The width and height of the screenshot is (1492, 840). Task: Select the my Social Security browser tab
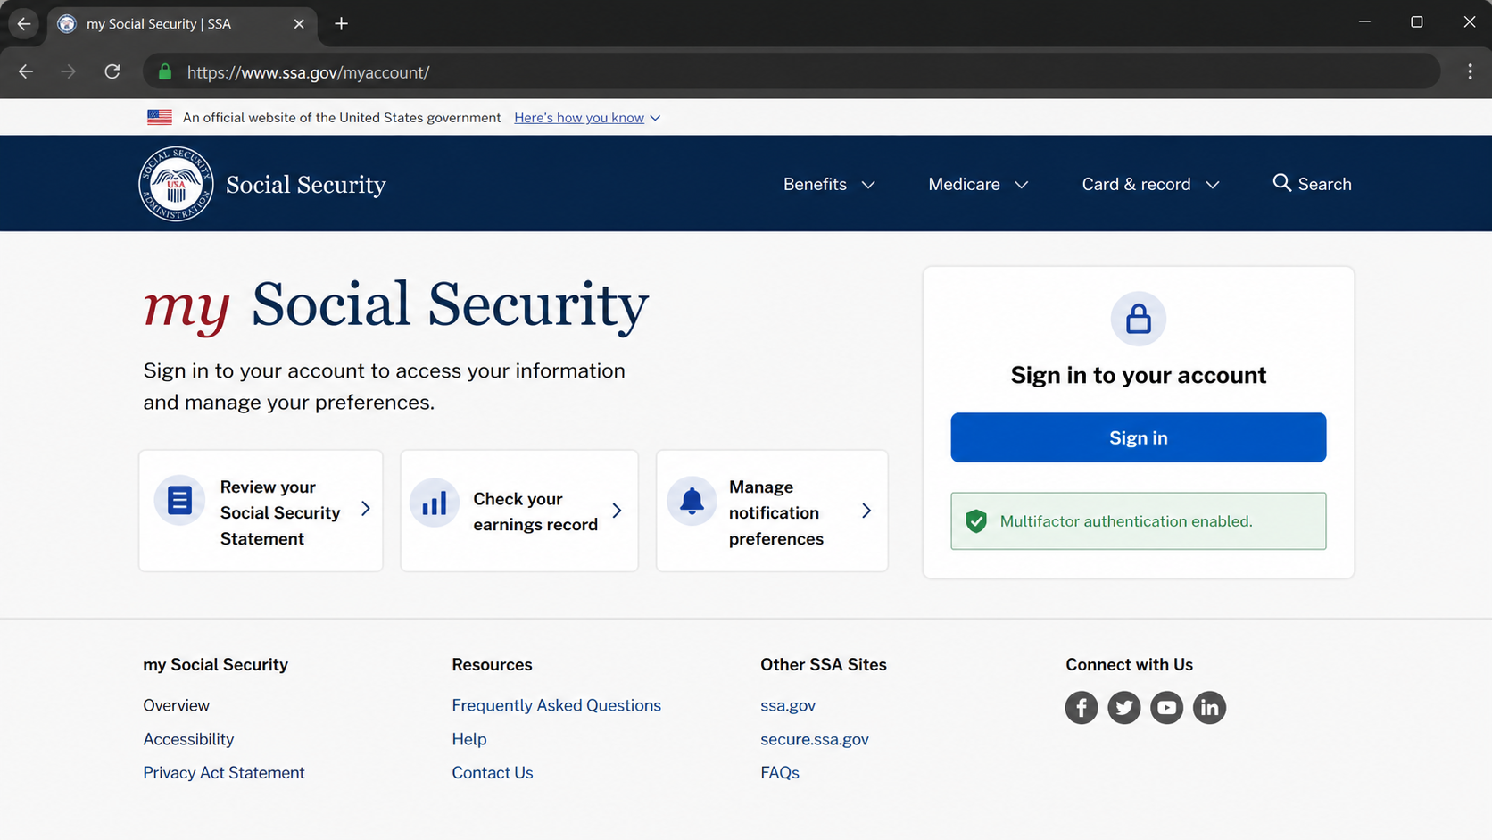(x=181, y=24)
